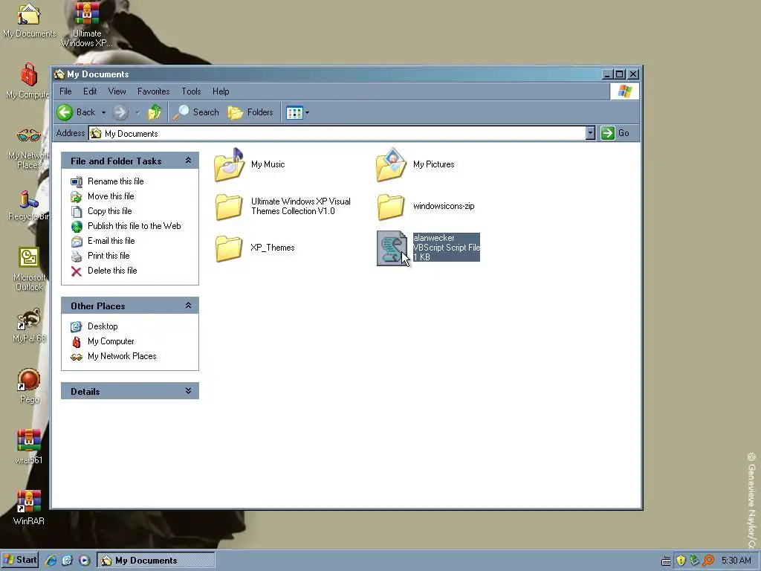Expand the Address bar dropdown
761x571 pixels.
pyautogui.click(x=590, y=133)
